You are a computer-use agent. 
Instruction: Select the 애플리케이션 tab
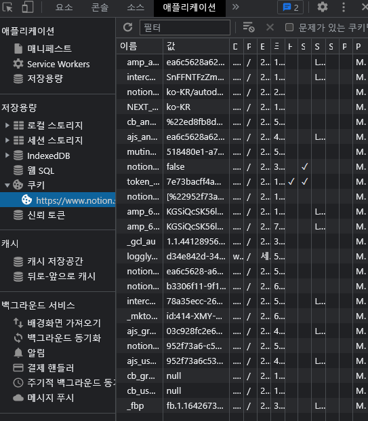coord(190,7)
